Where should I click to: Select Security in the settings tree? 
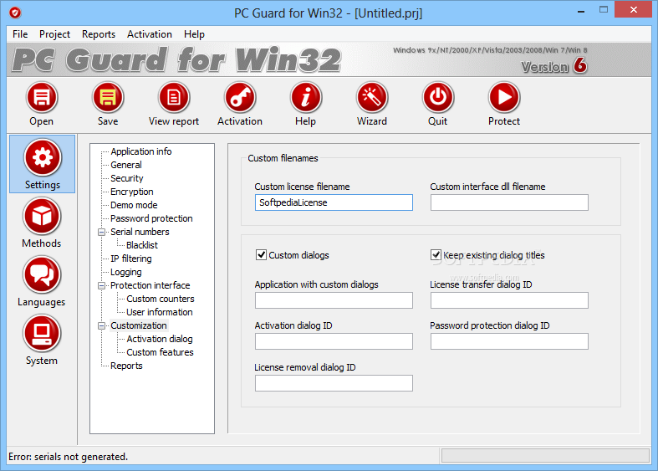(x=127, y=178)
